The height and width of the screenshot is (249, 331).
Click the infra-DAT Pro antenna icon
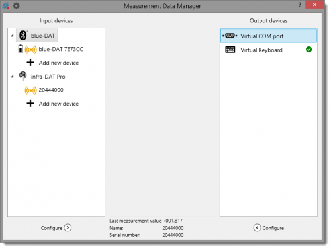[23, 76]
